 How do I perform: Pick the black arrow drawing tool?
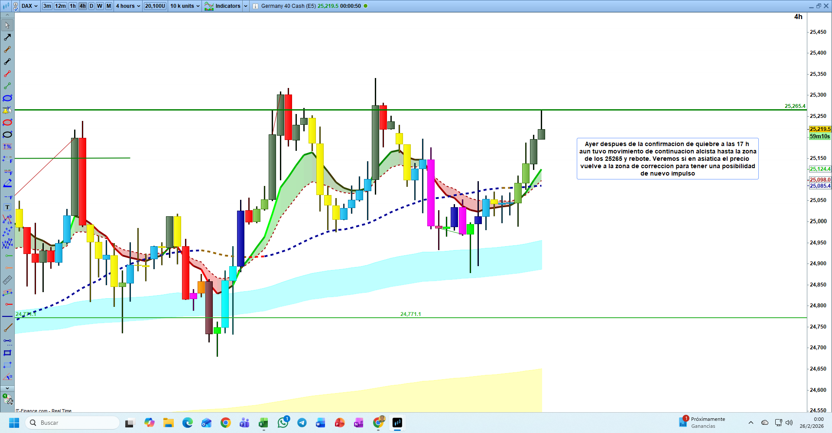tap(7, 38)
